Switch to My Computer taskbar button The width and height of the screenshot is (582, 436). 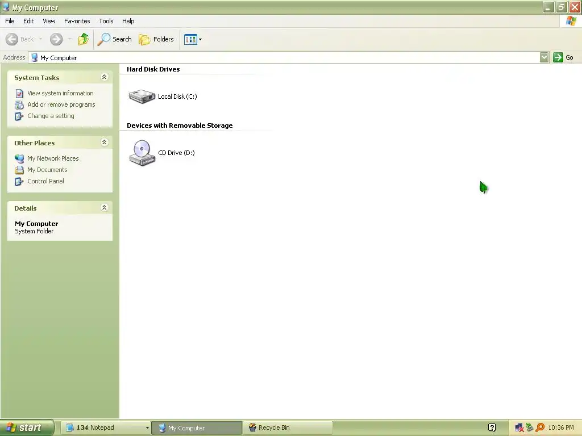click(197, 428)
